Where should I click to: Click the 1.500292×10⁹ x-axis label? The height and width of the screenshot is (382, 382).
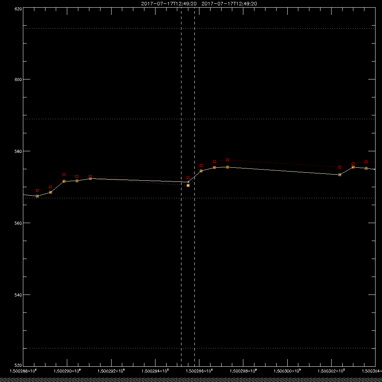[111, 371]
